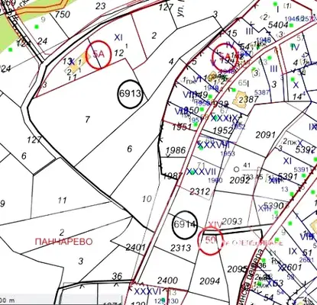Viewport: 317px width, 305px height.
Task: Click the parcel labeled 2401
Action: (136, 247)
